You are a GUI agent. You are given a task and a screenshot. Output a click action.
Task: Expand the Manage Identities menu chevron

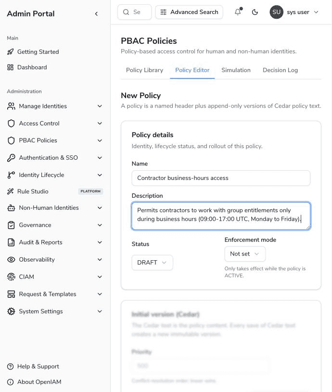tap(100, 106)
